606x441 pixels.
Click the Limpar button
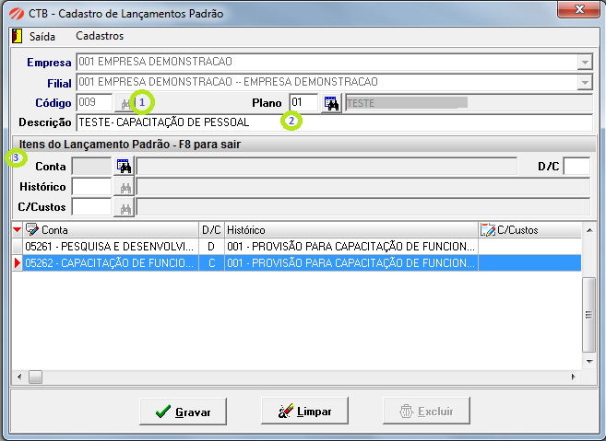pos(304,411)
